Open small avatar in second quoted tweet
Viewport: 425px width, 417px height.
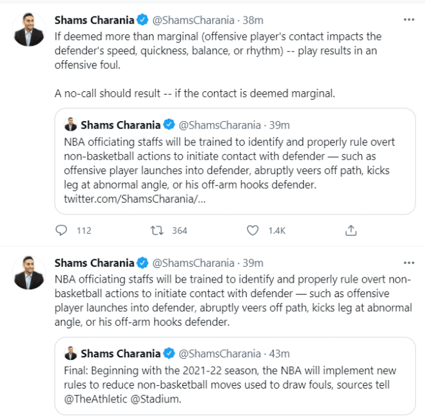(x=71, y=353)
